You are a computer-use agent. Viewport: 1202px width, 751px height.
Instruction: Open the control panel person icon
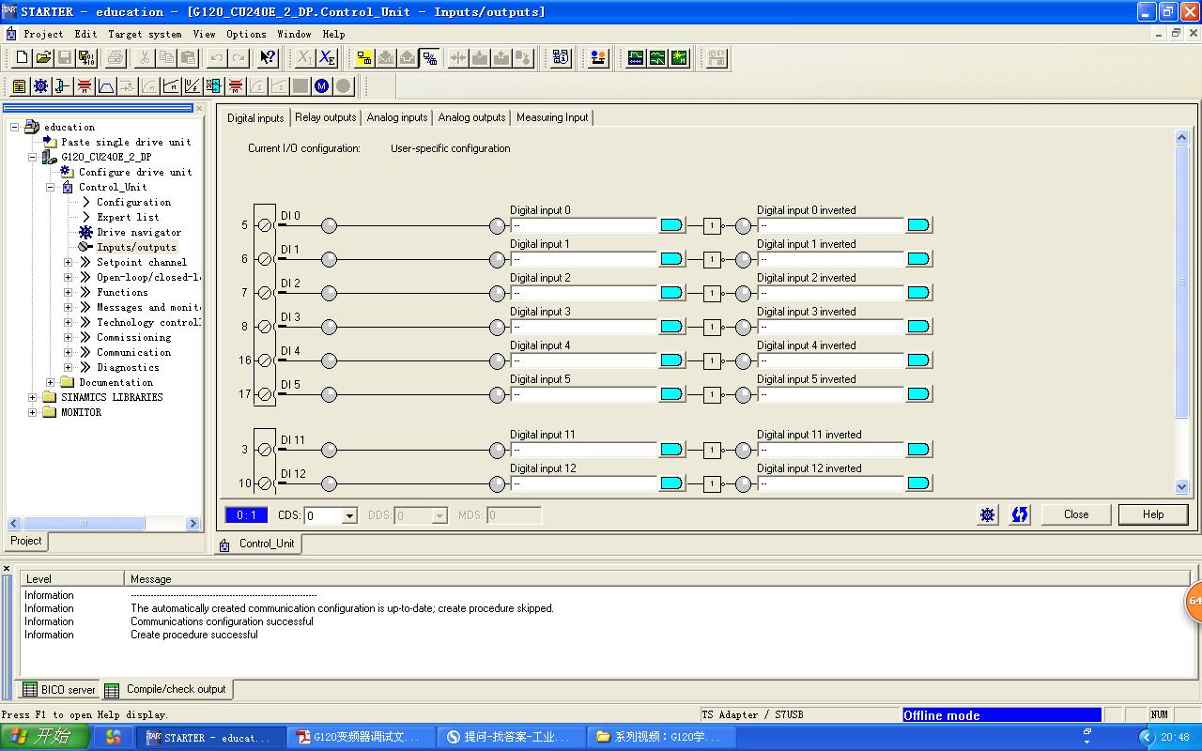click(x=598, y=58)
